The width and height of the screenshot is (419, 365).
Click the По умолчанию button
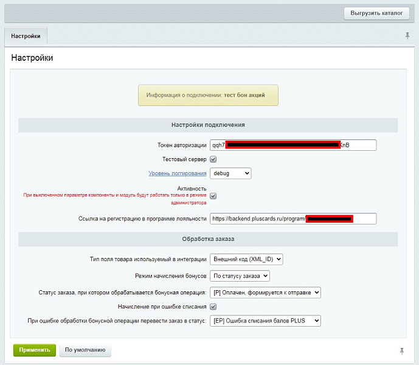click(x=85, y=350)
